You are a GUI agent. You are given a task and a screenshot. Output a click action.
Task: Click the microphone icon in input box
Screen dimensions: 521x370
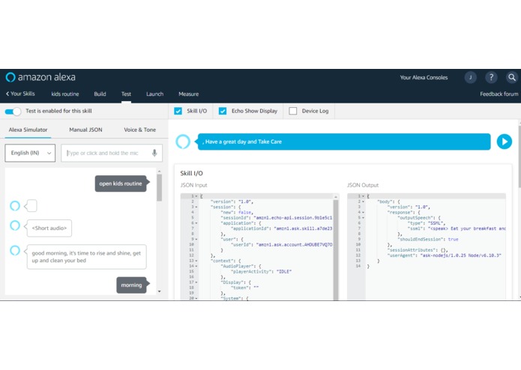(x=154, y=153)
